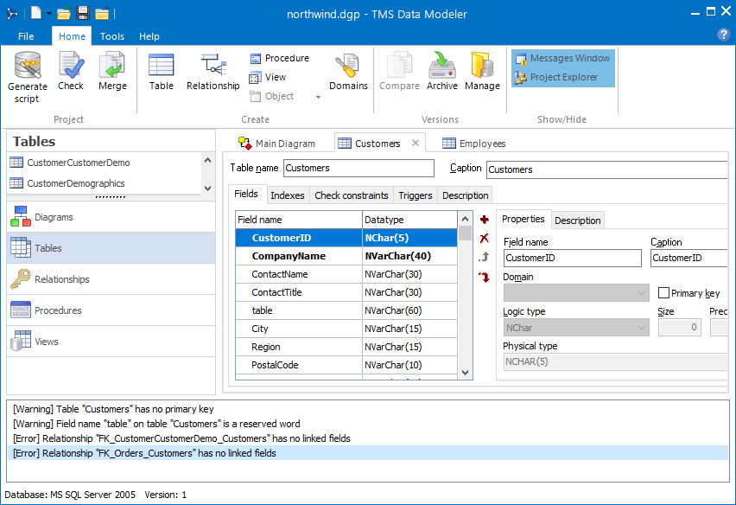Click the red plus add-field icon

[x=484, y=220]
